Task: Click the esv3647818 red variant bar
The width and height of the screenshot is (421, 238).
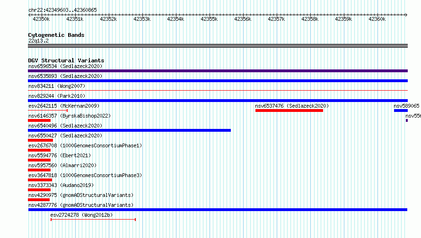Action: point(40,180)
